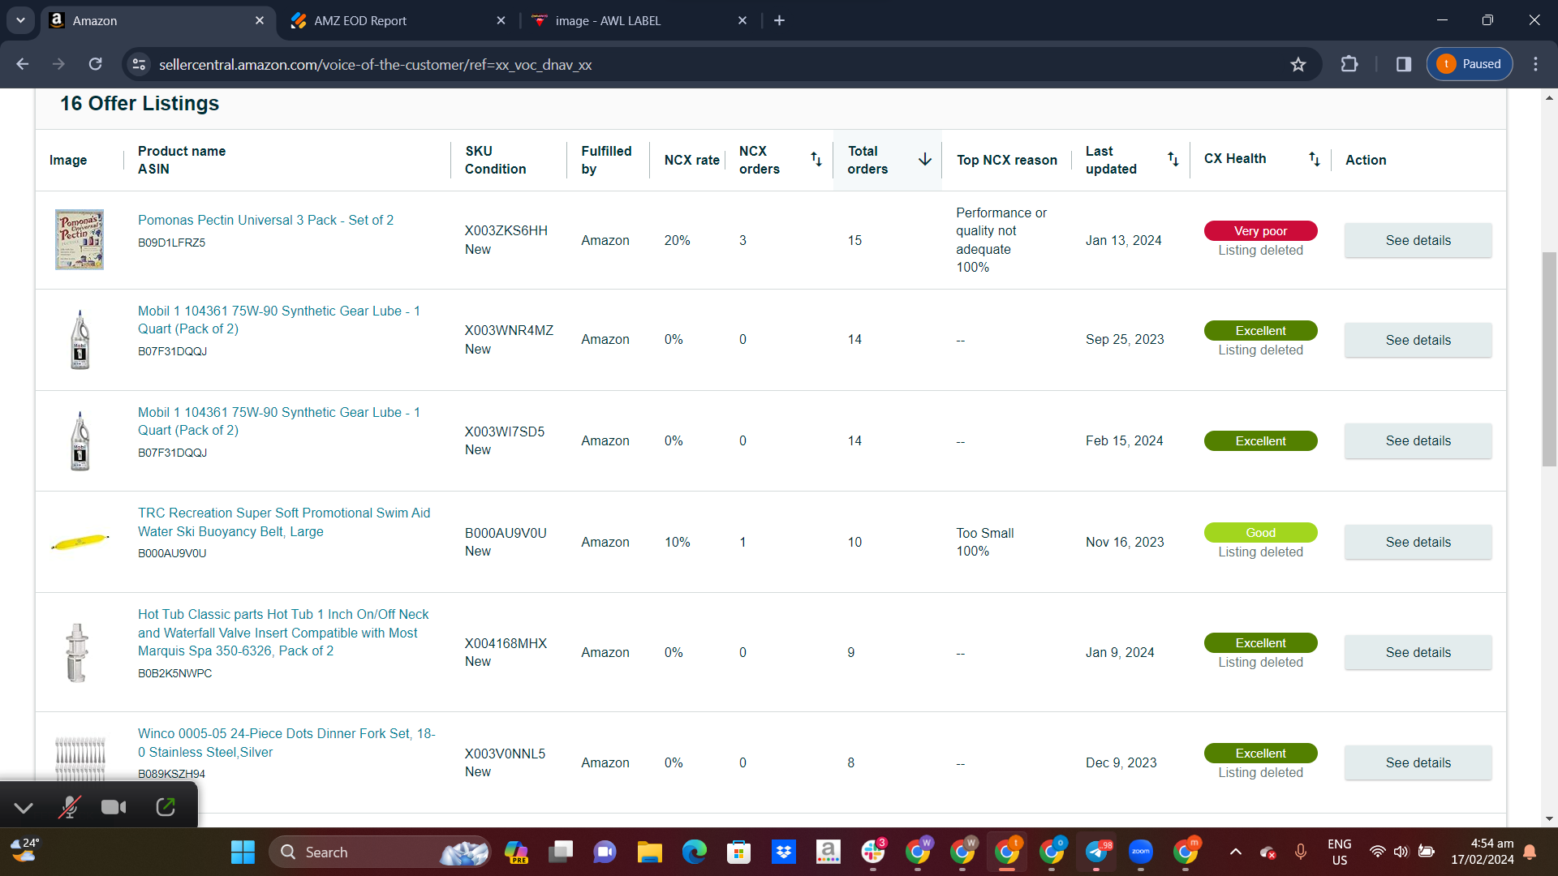This screenshot has height=876, width=1558.
Task: Sort table by Last updated
Action: click(x=1173, y=159)
